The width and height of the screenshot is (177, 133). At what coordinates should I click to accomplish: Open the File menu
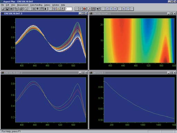tap(2, 5)
